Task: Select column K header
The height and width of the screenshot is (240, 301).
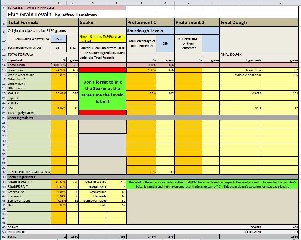Action: (281, 3)
